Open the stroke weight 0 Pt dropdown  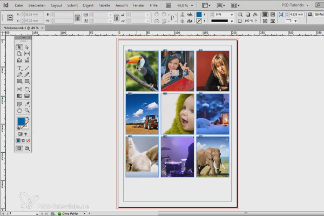click(232, 15)
